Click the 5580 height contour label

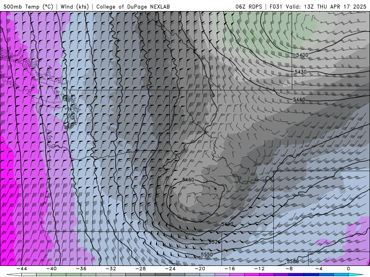[293, 261]
